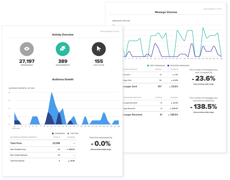Select the 26 New Twitter Followers total

click(59, 155)
